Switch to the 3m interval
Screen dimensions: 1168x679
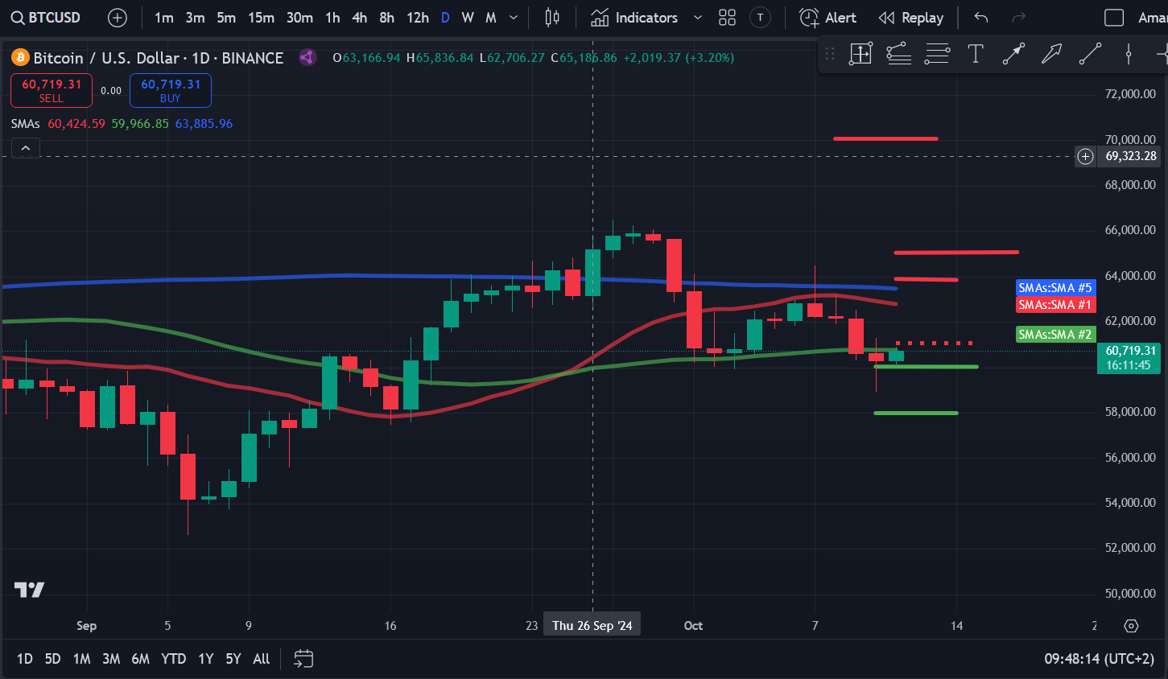point(195,18)
